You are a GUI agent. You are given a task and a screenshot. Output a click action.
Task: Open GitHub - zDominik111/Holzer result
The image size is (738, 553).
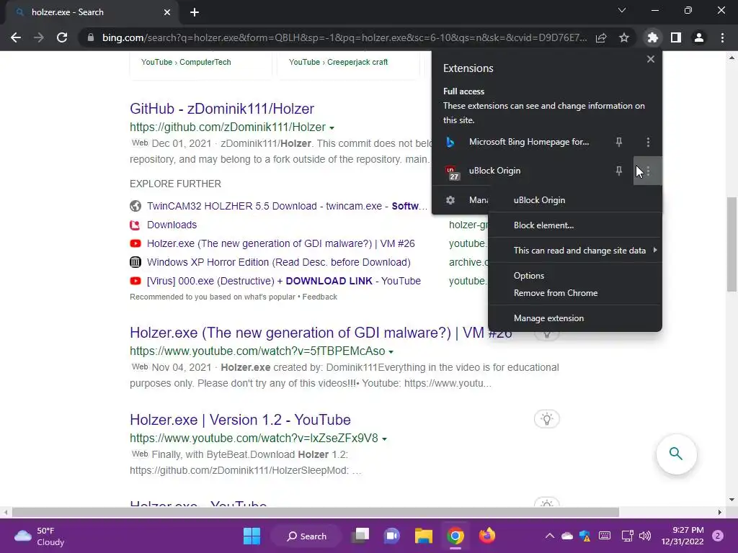click(222, 109)
